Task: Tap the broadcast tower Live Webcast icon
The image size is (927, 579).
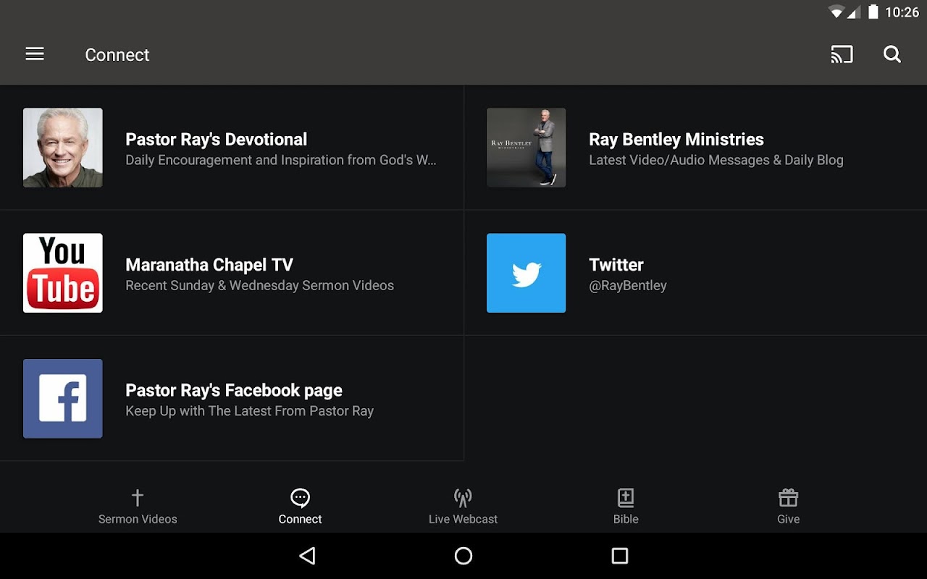Action: 463,498
